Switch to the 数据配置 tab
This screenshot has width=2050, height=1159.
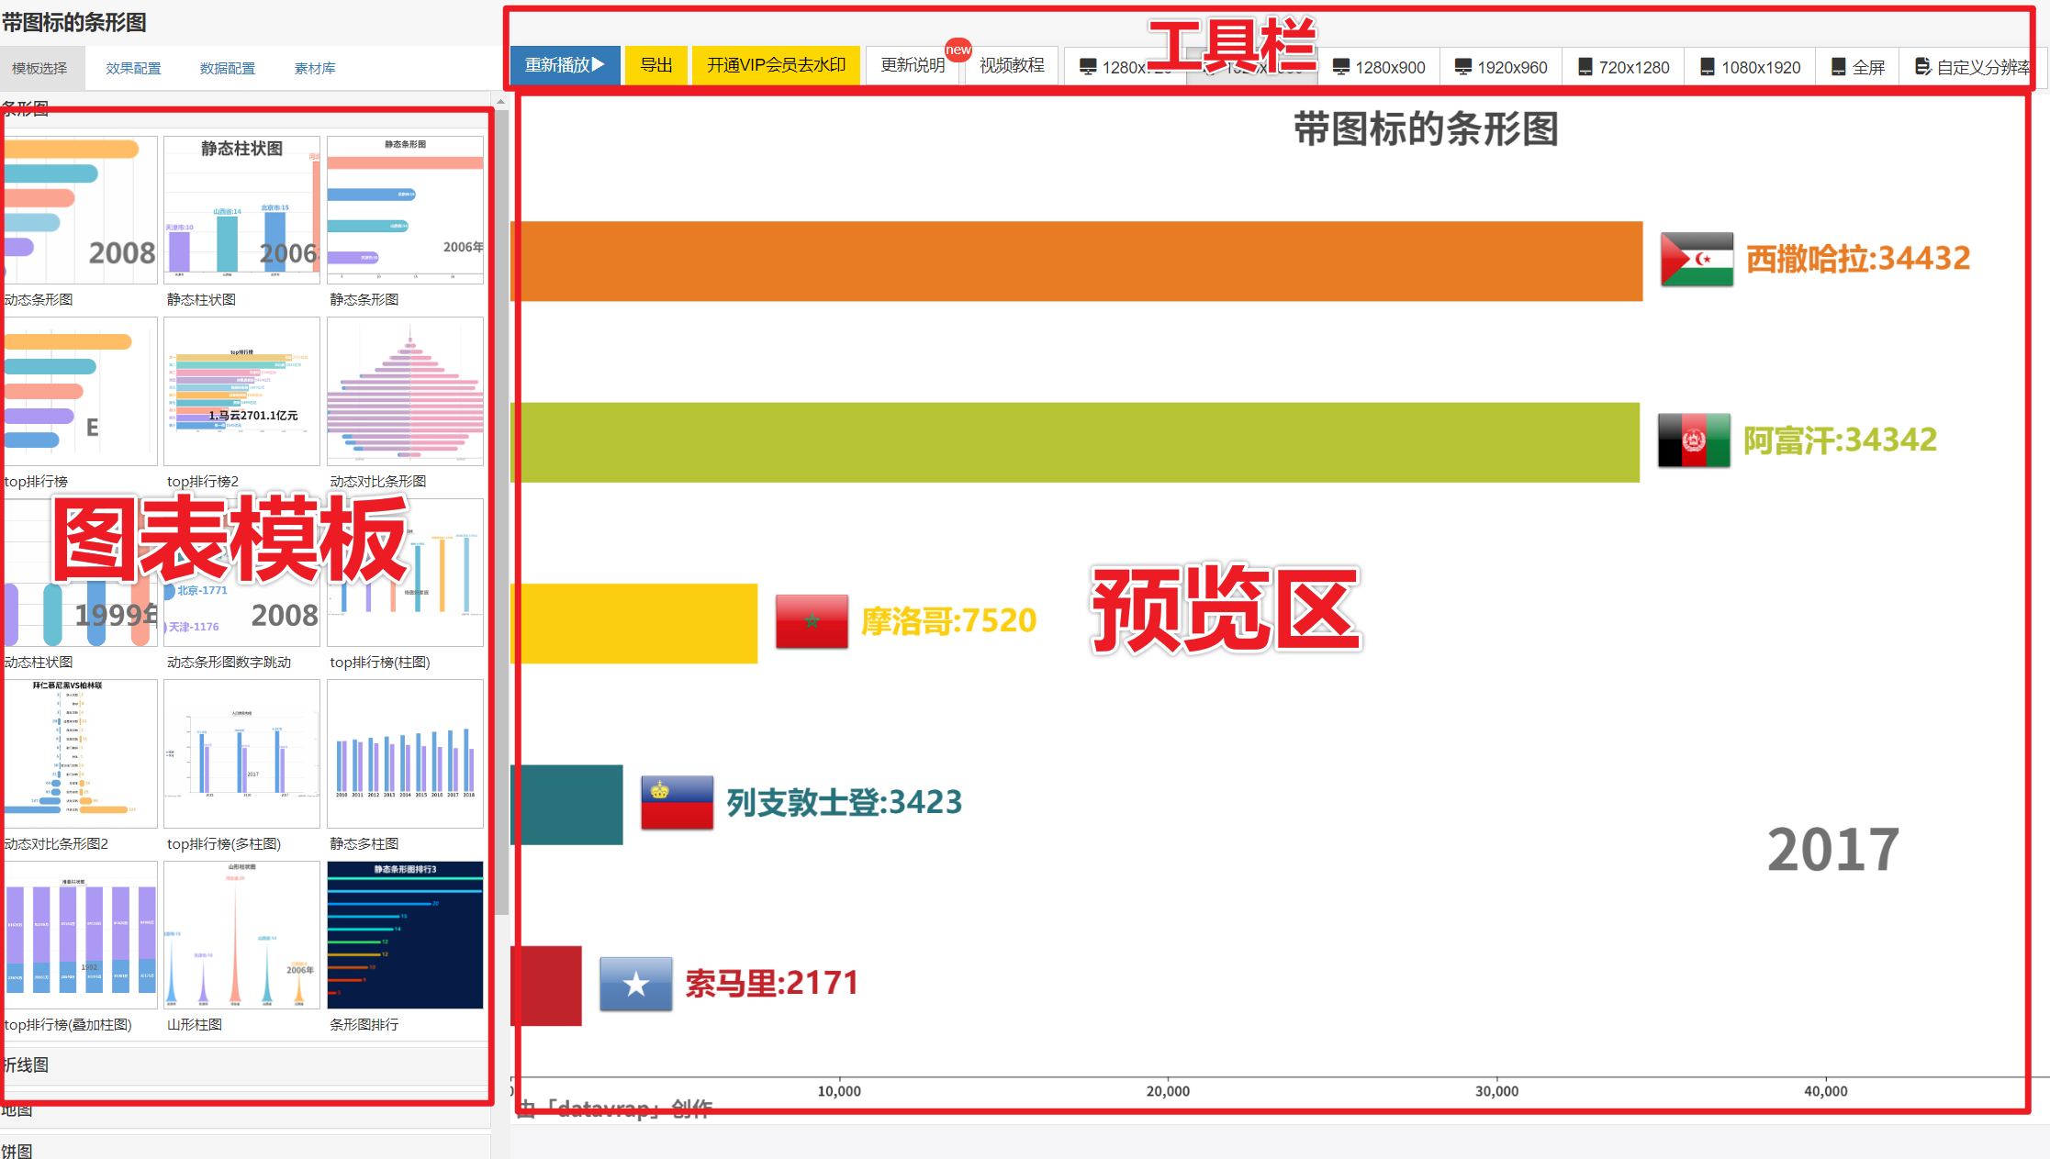[227, 69]
